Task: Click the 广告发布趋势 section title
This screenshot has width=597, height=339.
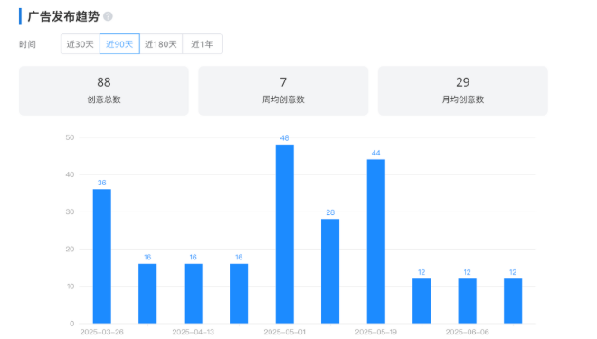Action: tap(63, 16)
